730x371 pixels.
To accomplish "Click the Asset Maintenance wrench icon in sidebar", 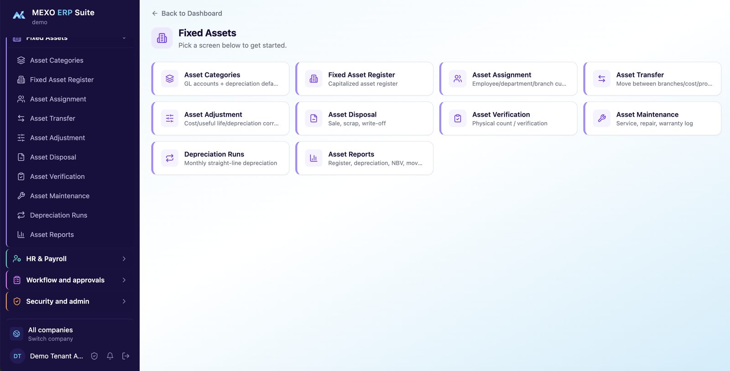I will [21, 196].
